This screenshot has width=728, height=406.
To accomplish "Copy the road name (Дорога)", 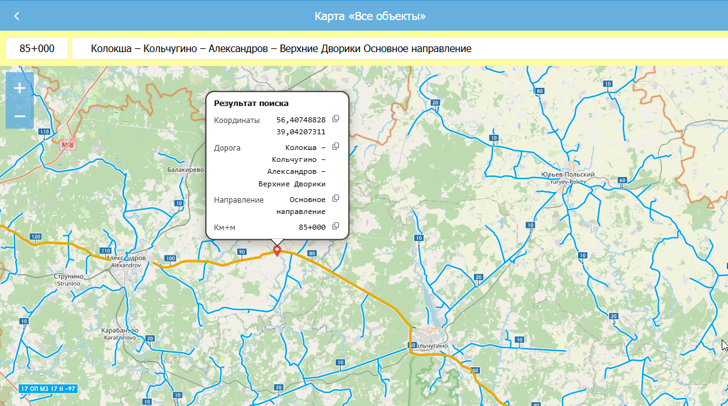I will pyautogui.click(x=336, y=146).
